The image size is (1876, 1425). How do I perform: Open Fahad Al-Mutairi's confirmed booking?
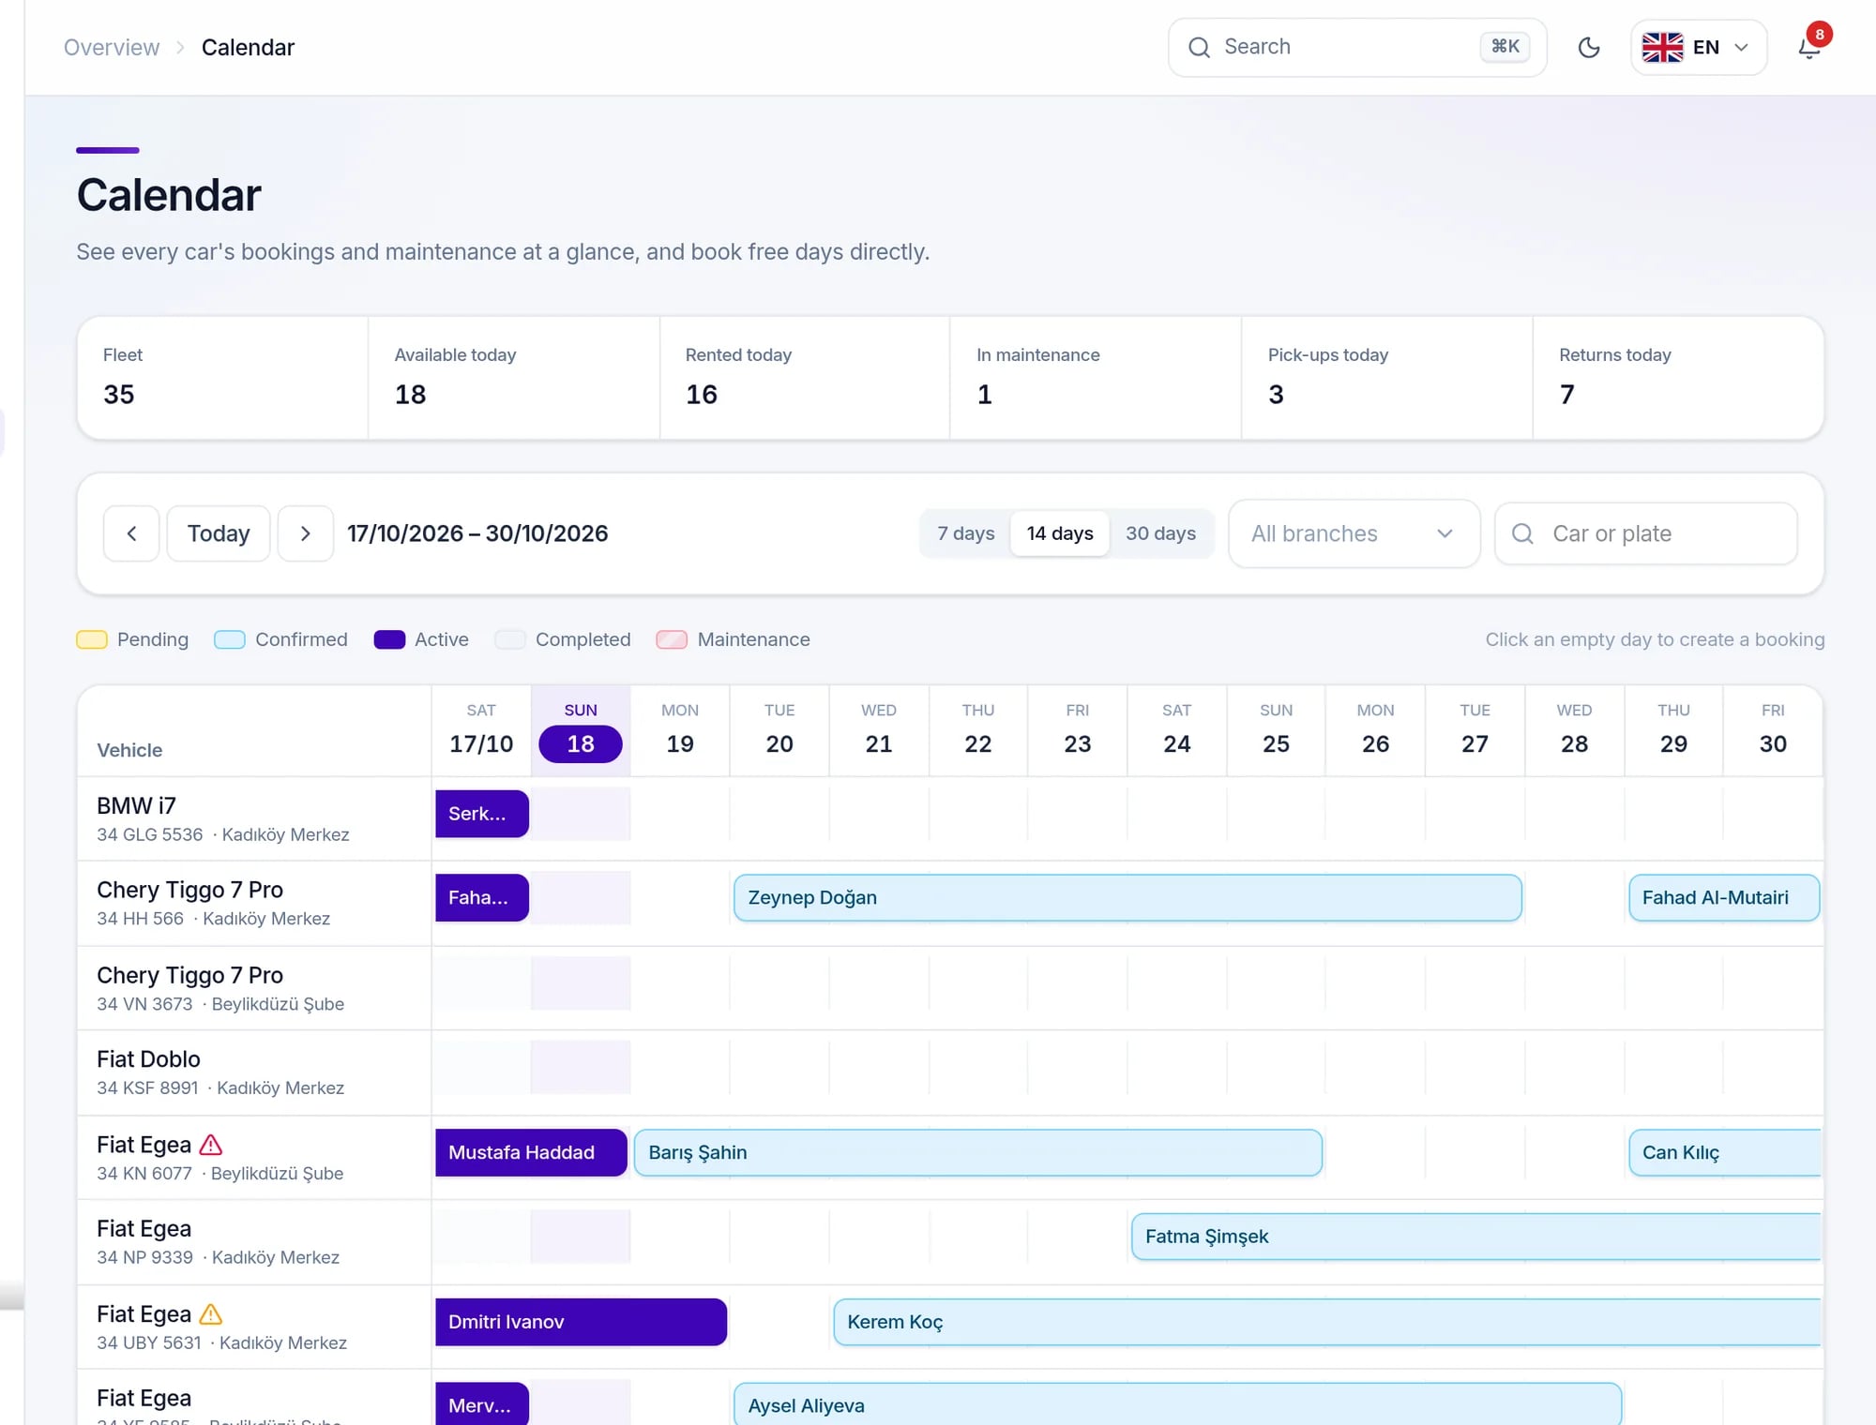pyautogui.click(x=1724, y=898)
